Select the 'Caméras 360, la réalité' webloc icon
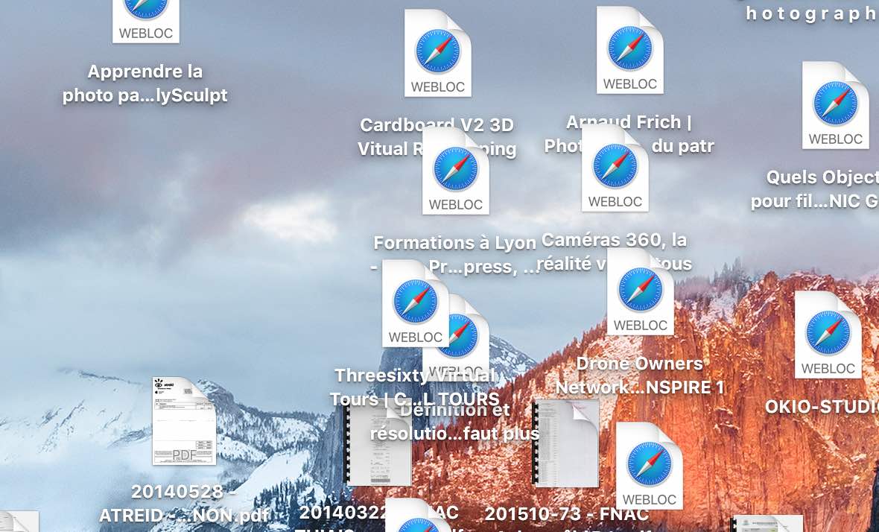Image resolution: width=879 pixels, height=532 pixels. 615,168
